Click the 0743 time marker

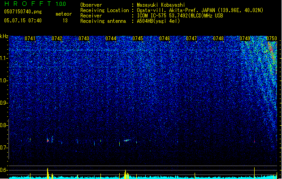pyautogui.click(x=84, y=38)
